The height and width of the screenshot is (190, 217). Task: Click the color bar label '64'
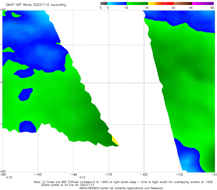(x=191, y=8)
